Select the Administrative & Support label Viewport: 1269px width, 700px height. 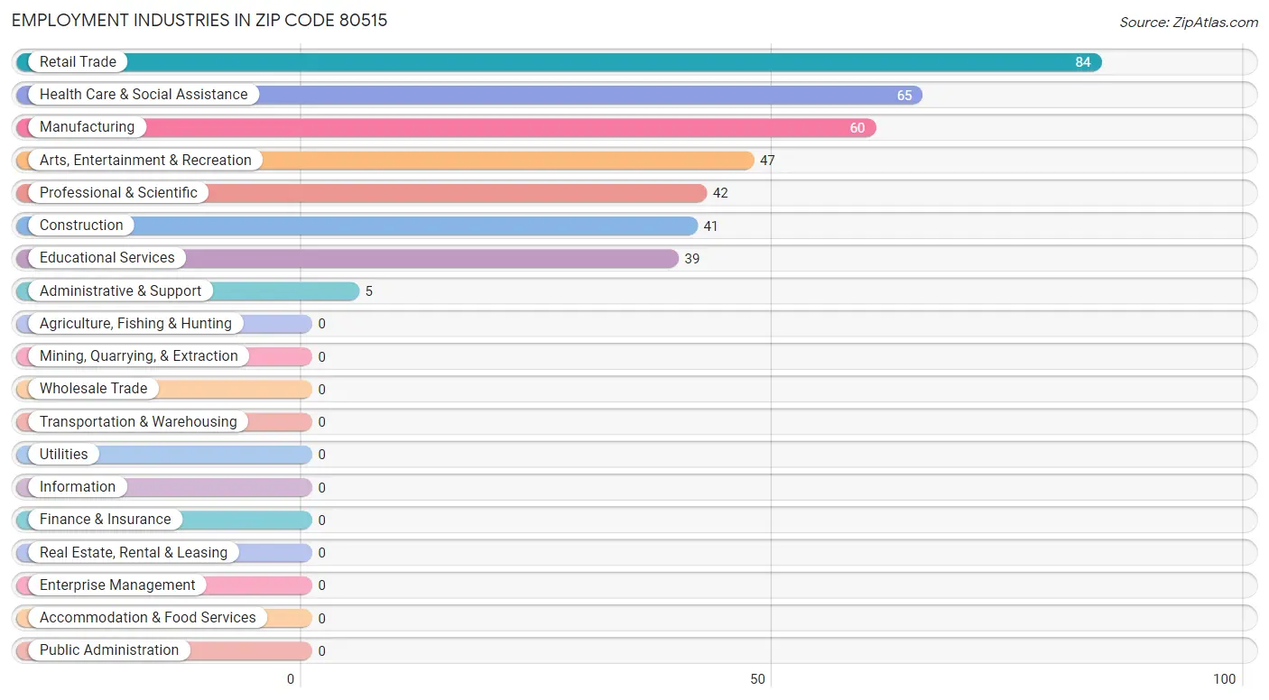click(x=121, y=291)
